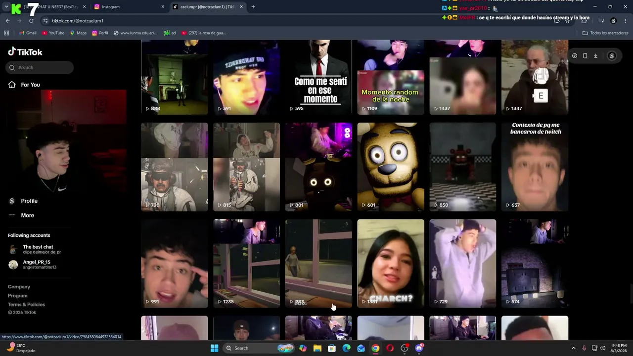Open the Terms & Policies footer link
This screenshot has width=633, height=356.
tap(26, 305)
